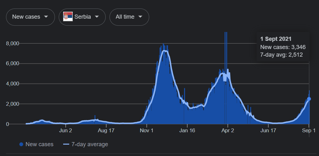Click the Jun 17 x-axis label
The height and width of the screenshot is (156, 319).
(x=268, y=130)
